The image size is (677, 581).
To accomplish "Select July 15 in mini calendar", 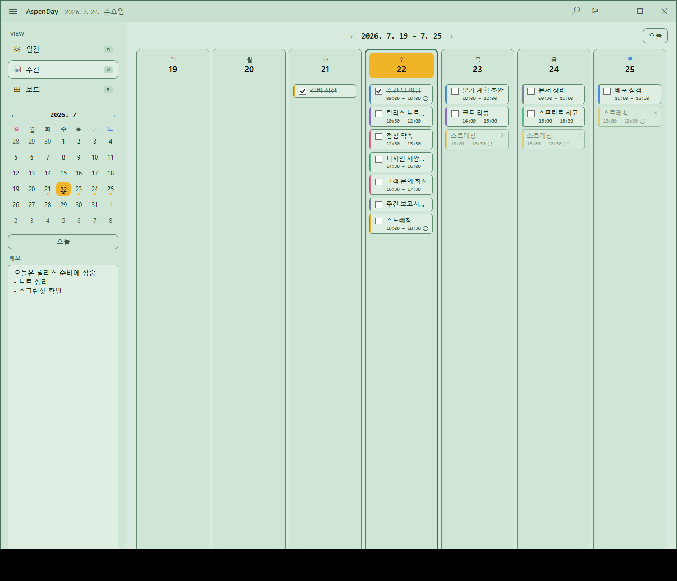I will click(x=63, y=173).
